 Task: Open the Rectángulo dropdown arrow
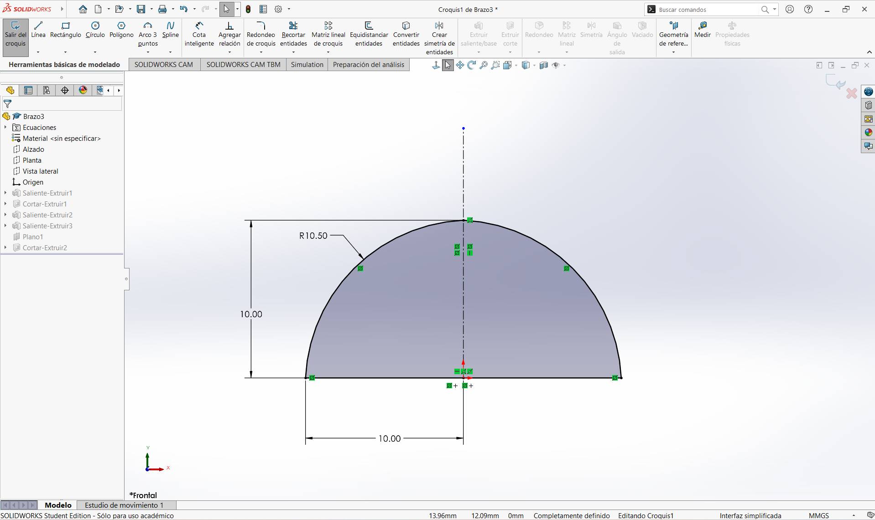point(66,52)
